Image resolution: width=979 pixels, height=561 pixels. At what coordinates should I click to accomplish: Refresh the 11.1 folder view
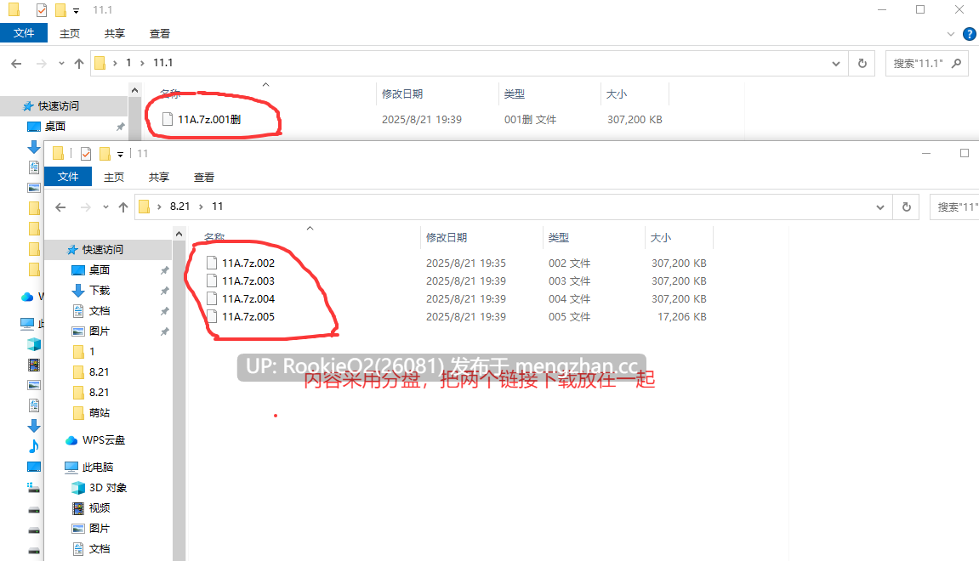point(862,64)
